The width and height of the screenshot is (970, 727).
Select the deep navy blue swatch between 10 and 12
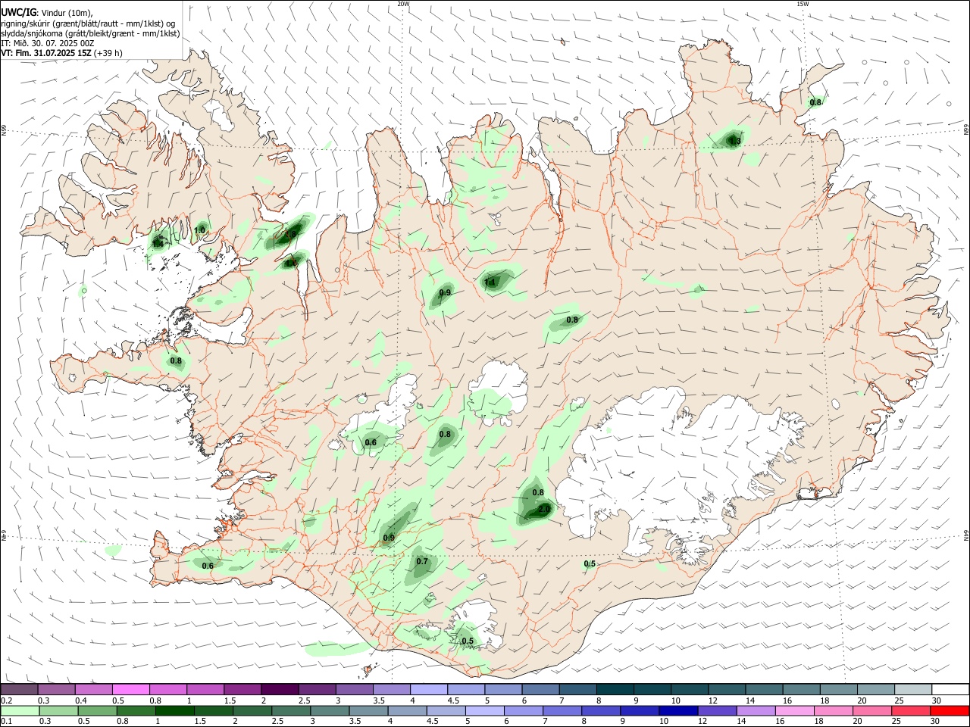pyautogui.click(x=678, y=710)
